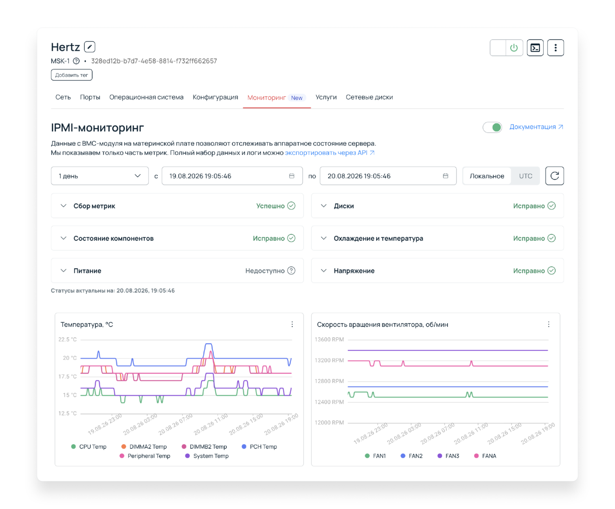The width and height of the screenshot is (615, 509).
Task: Toggle CPU Temp series in legend
Action: [x=89, y=447]
